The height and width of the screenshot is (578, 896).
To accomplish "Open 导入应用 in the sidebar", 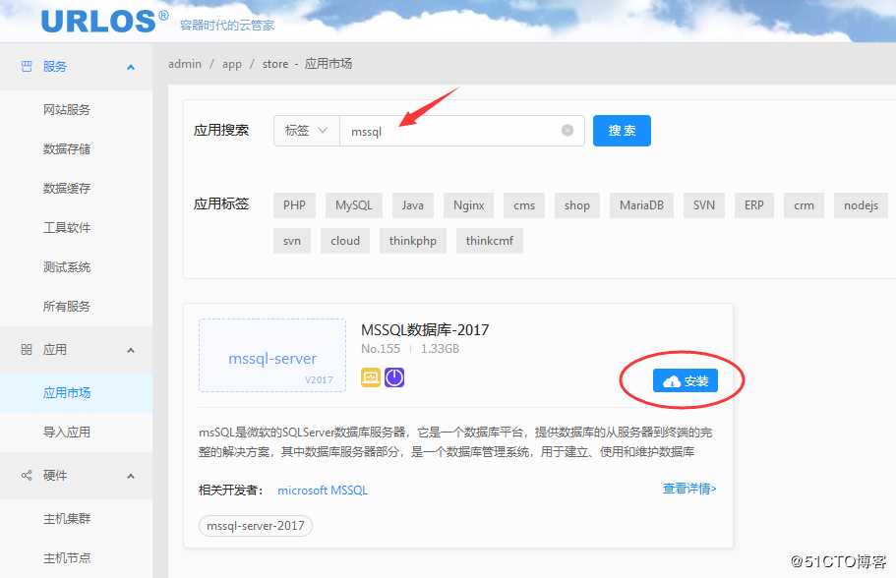I will (67, 432).
